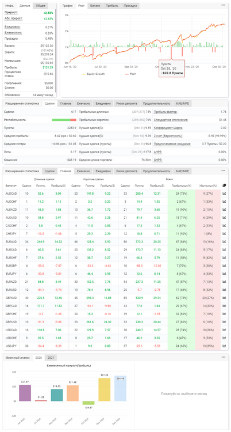This screenshot has width=231, height=432.
Task: Click Коэффициент Шарпа link
Action: click(x=168, y=128)
